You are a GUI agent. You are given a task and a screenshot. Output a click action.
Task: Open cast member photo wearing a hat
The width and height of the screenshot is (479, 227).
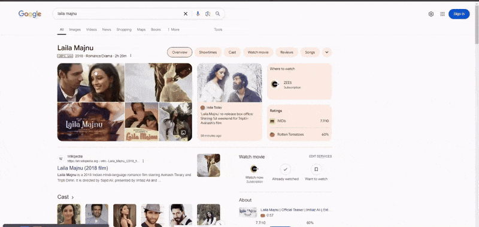point(153,216)
